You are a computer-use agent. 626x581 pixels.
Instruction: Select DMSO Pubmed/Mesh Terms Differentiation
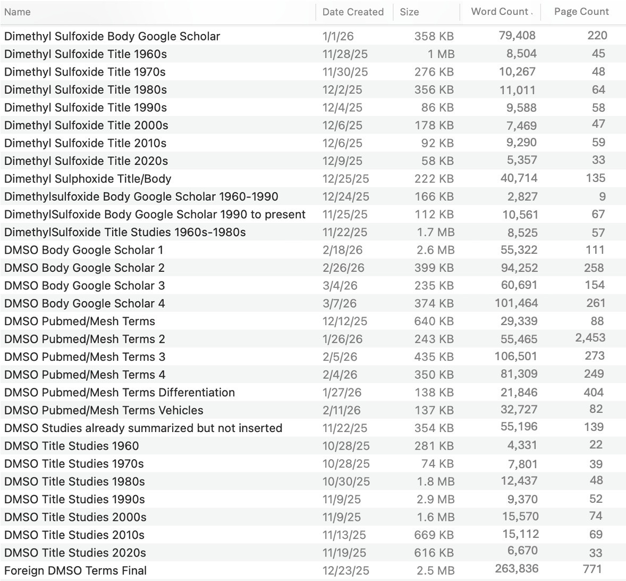[x=119, y=392]
